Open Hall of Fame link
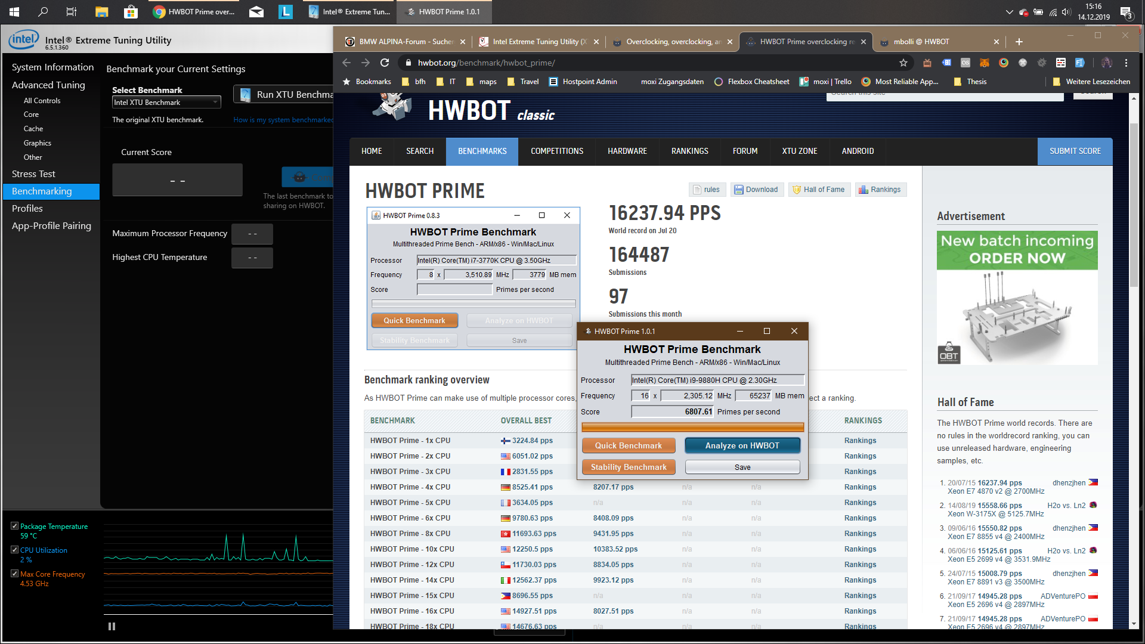 818,190
